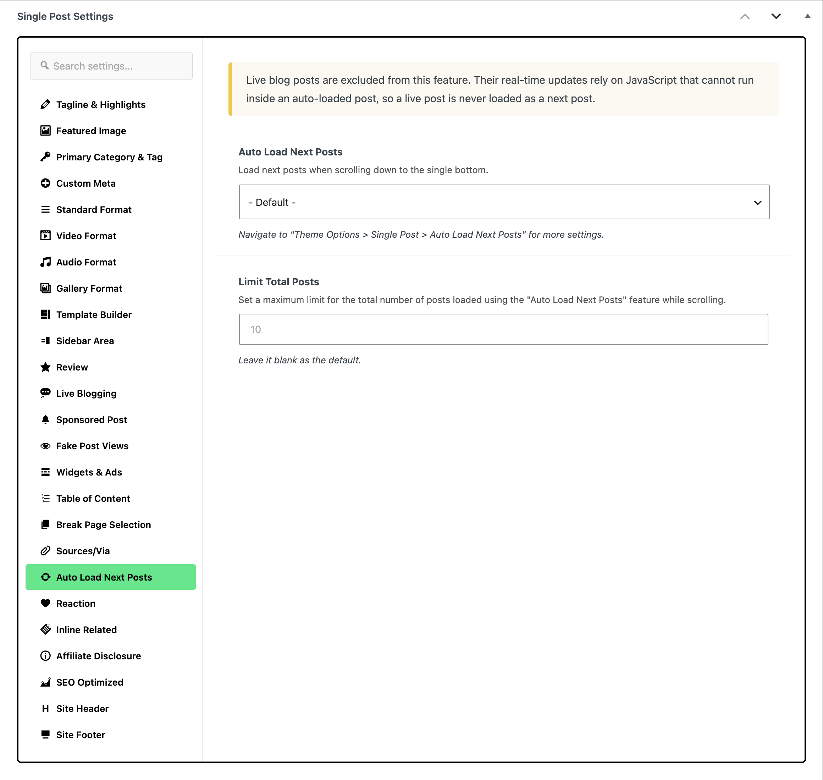
Task: Switch to Sidebar Area settings
Action: pos(111,341)
